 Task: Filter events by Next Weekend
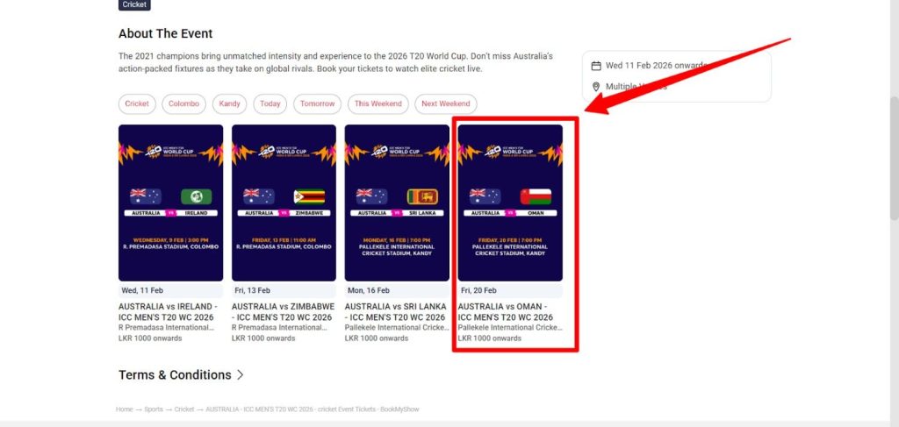[x=445, y=104]
